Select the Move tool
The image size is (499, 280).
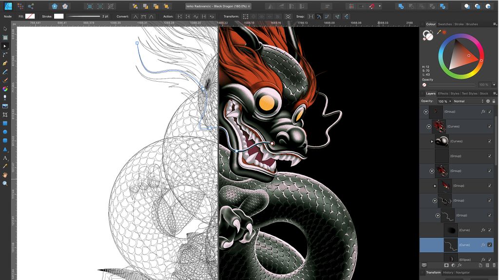pyautogui.click(x=5, y=29)
